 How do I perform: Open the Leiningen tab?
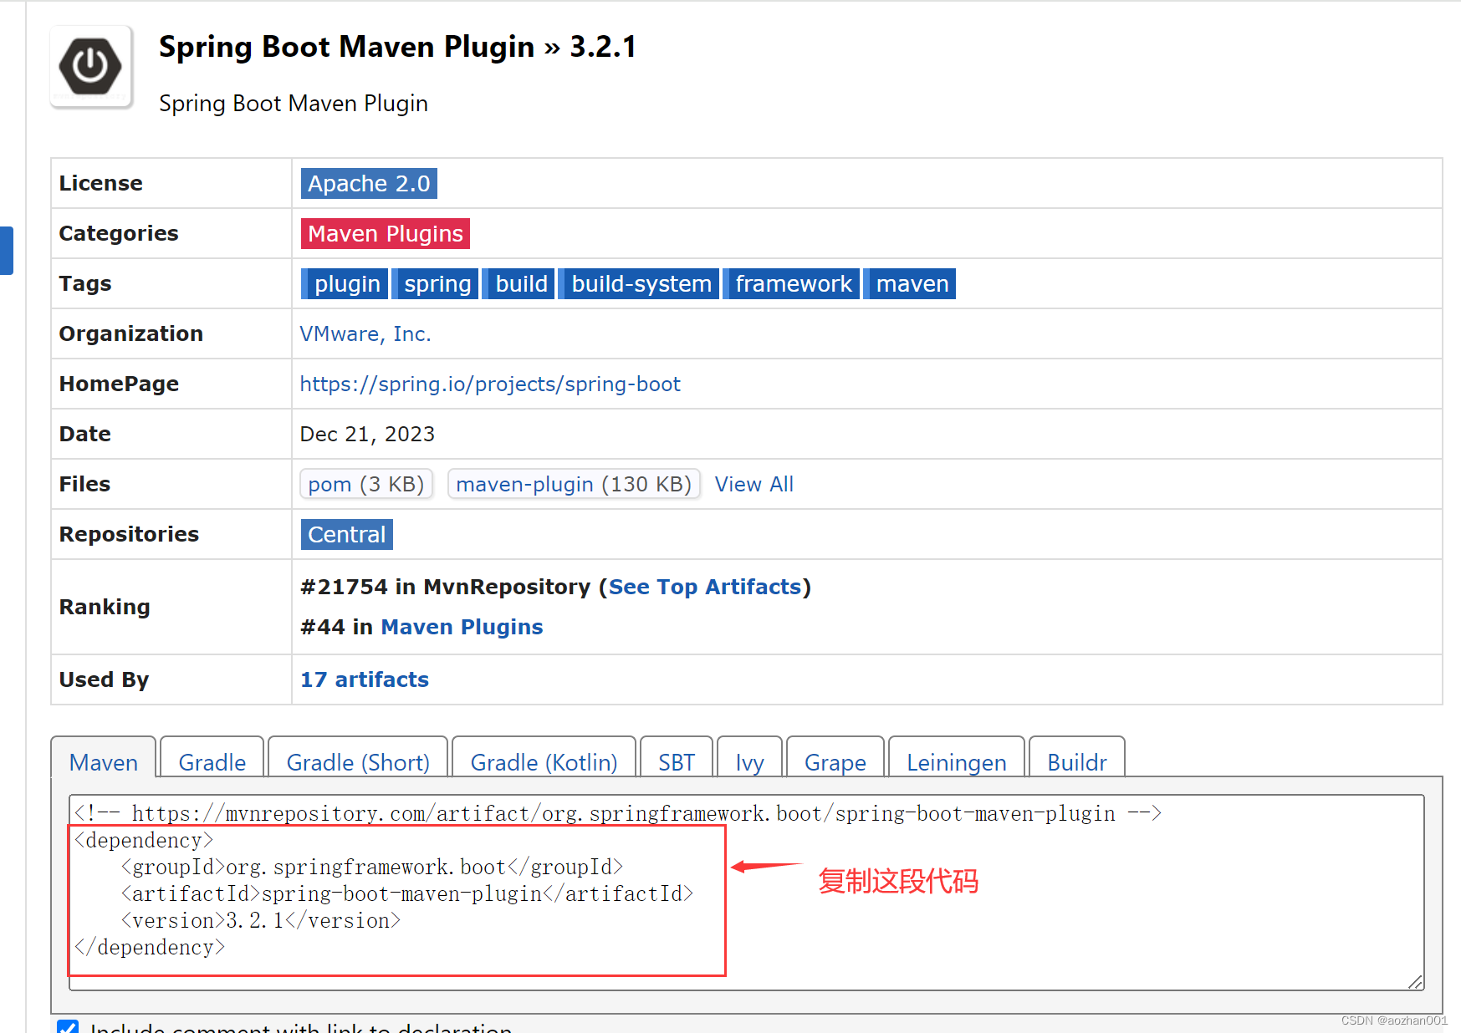[x=956, y=761]
